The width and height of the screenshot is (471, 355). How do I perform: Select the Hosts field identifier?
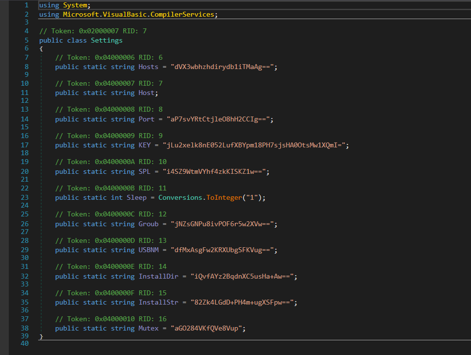(148, 67)
